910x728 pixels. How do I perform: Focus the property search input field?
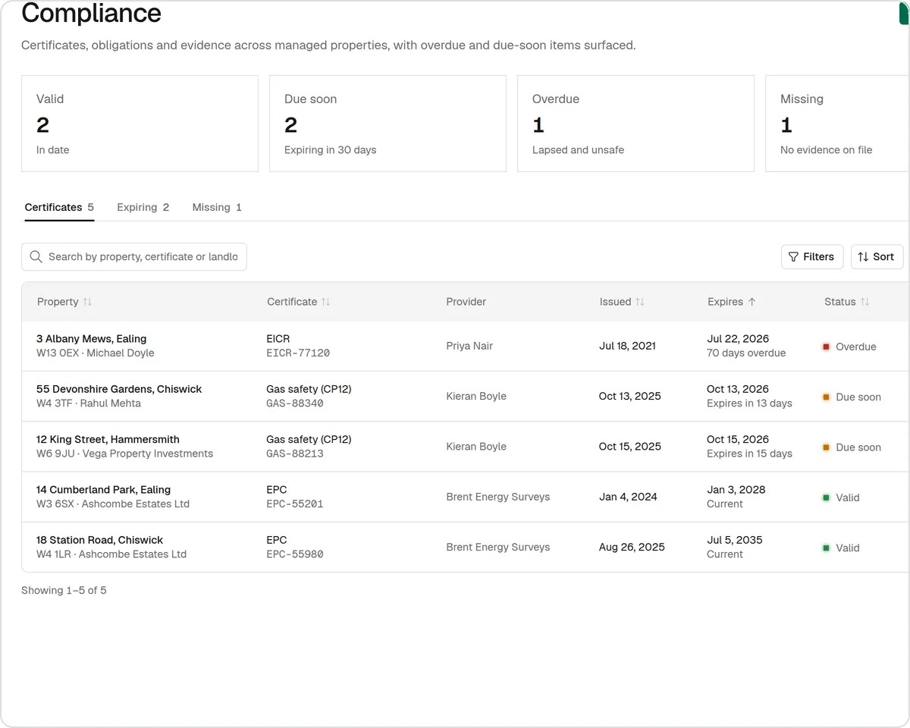(x=134, y=257)
